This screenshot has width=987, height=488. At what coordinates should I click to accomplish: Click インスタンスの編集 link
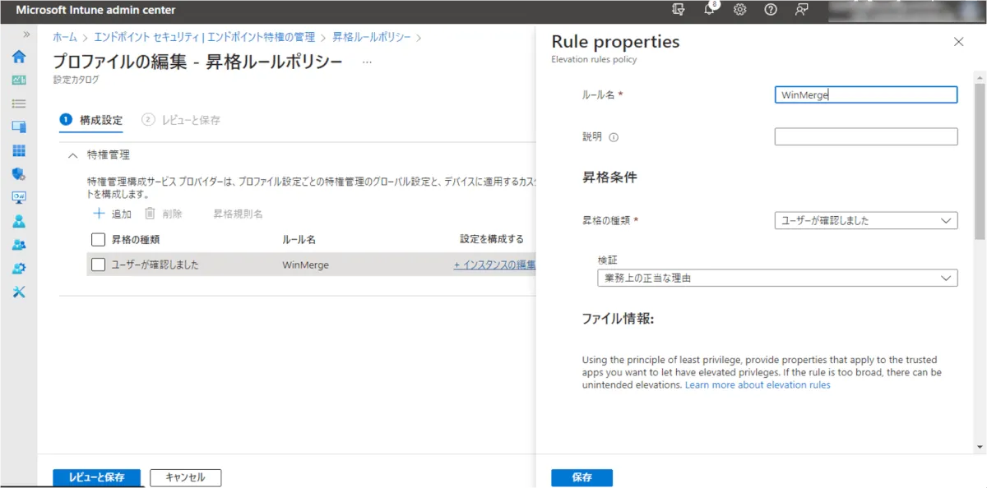click(x=494, y=265)
